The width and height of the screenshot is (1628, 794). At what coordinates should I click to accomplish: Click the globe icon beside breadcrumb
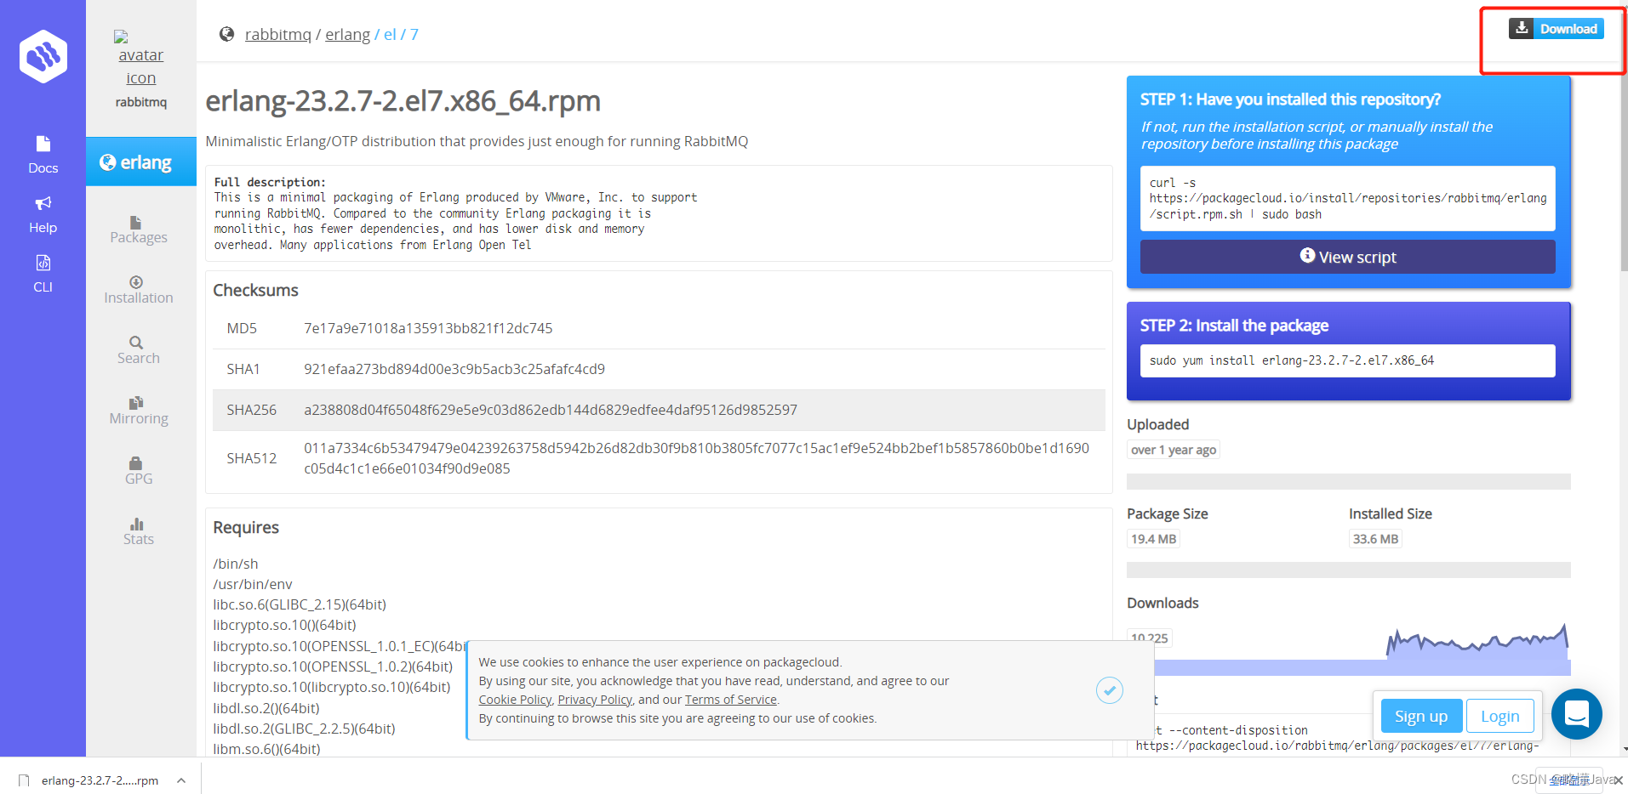pyautogui.click(x=226, y=34)
